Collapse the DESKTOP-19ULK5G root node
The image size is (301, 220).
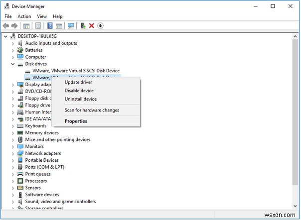[x=6, y=36]
